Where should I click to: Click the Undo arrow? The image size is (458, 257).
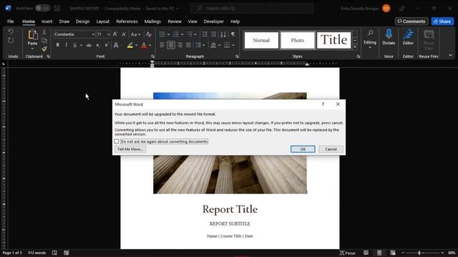click(x=11, y=31)
